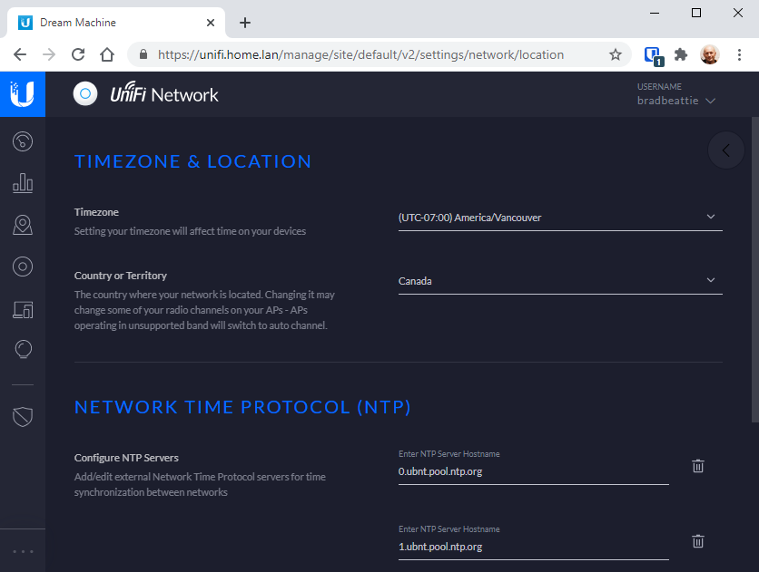Select the Dream Machine browser tab

pyautogui.click(x=116, y=23)
